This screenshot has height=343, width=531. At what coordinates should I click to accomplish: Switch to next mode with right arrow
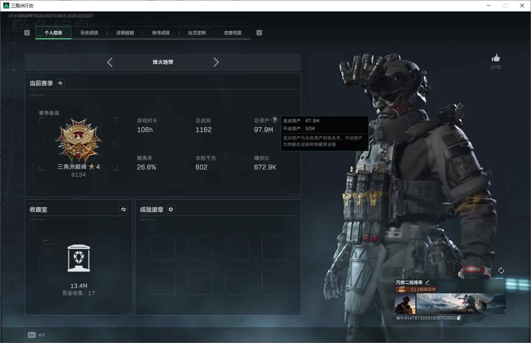coord(216,62)
